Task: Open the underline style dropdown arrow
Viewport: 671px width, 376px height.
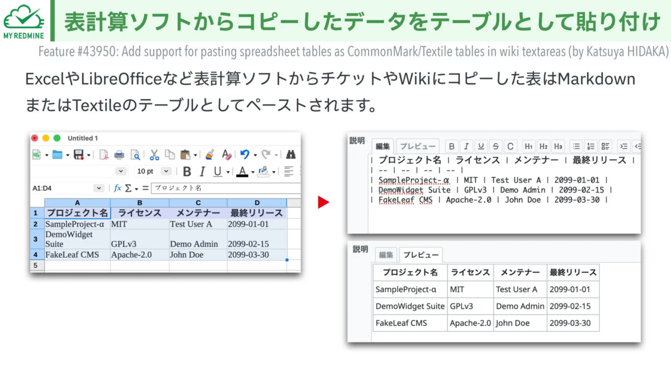Action: pyautogui.click(x=227, y=172)
